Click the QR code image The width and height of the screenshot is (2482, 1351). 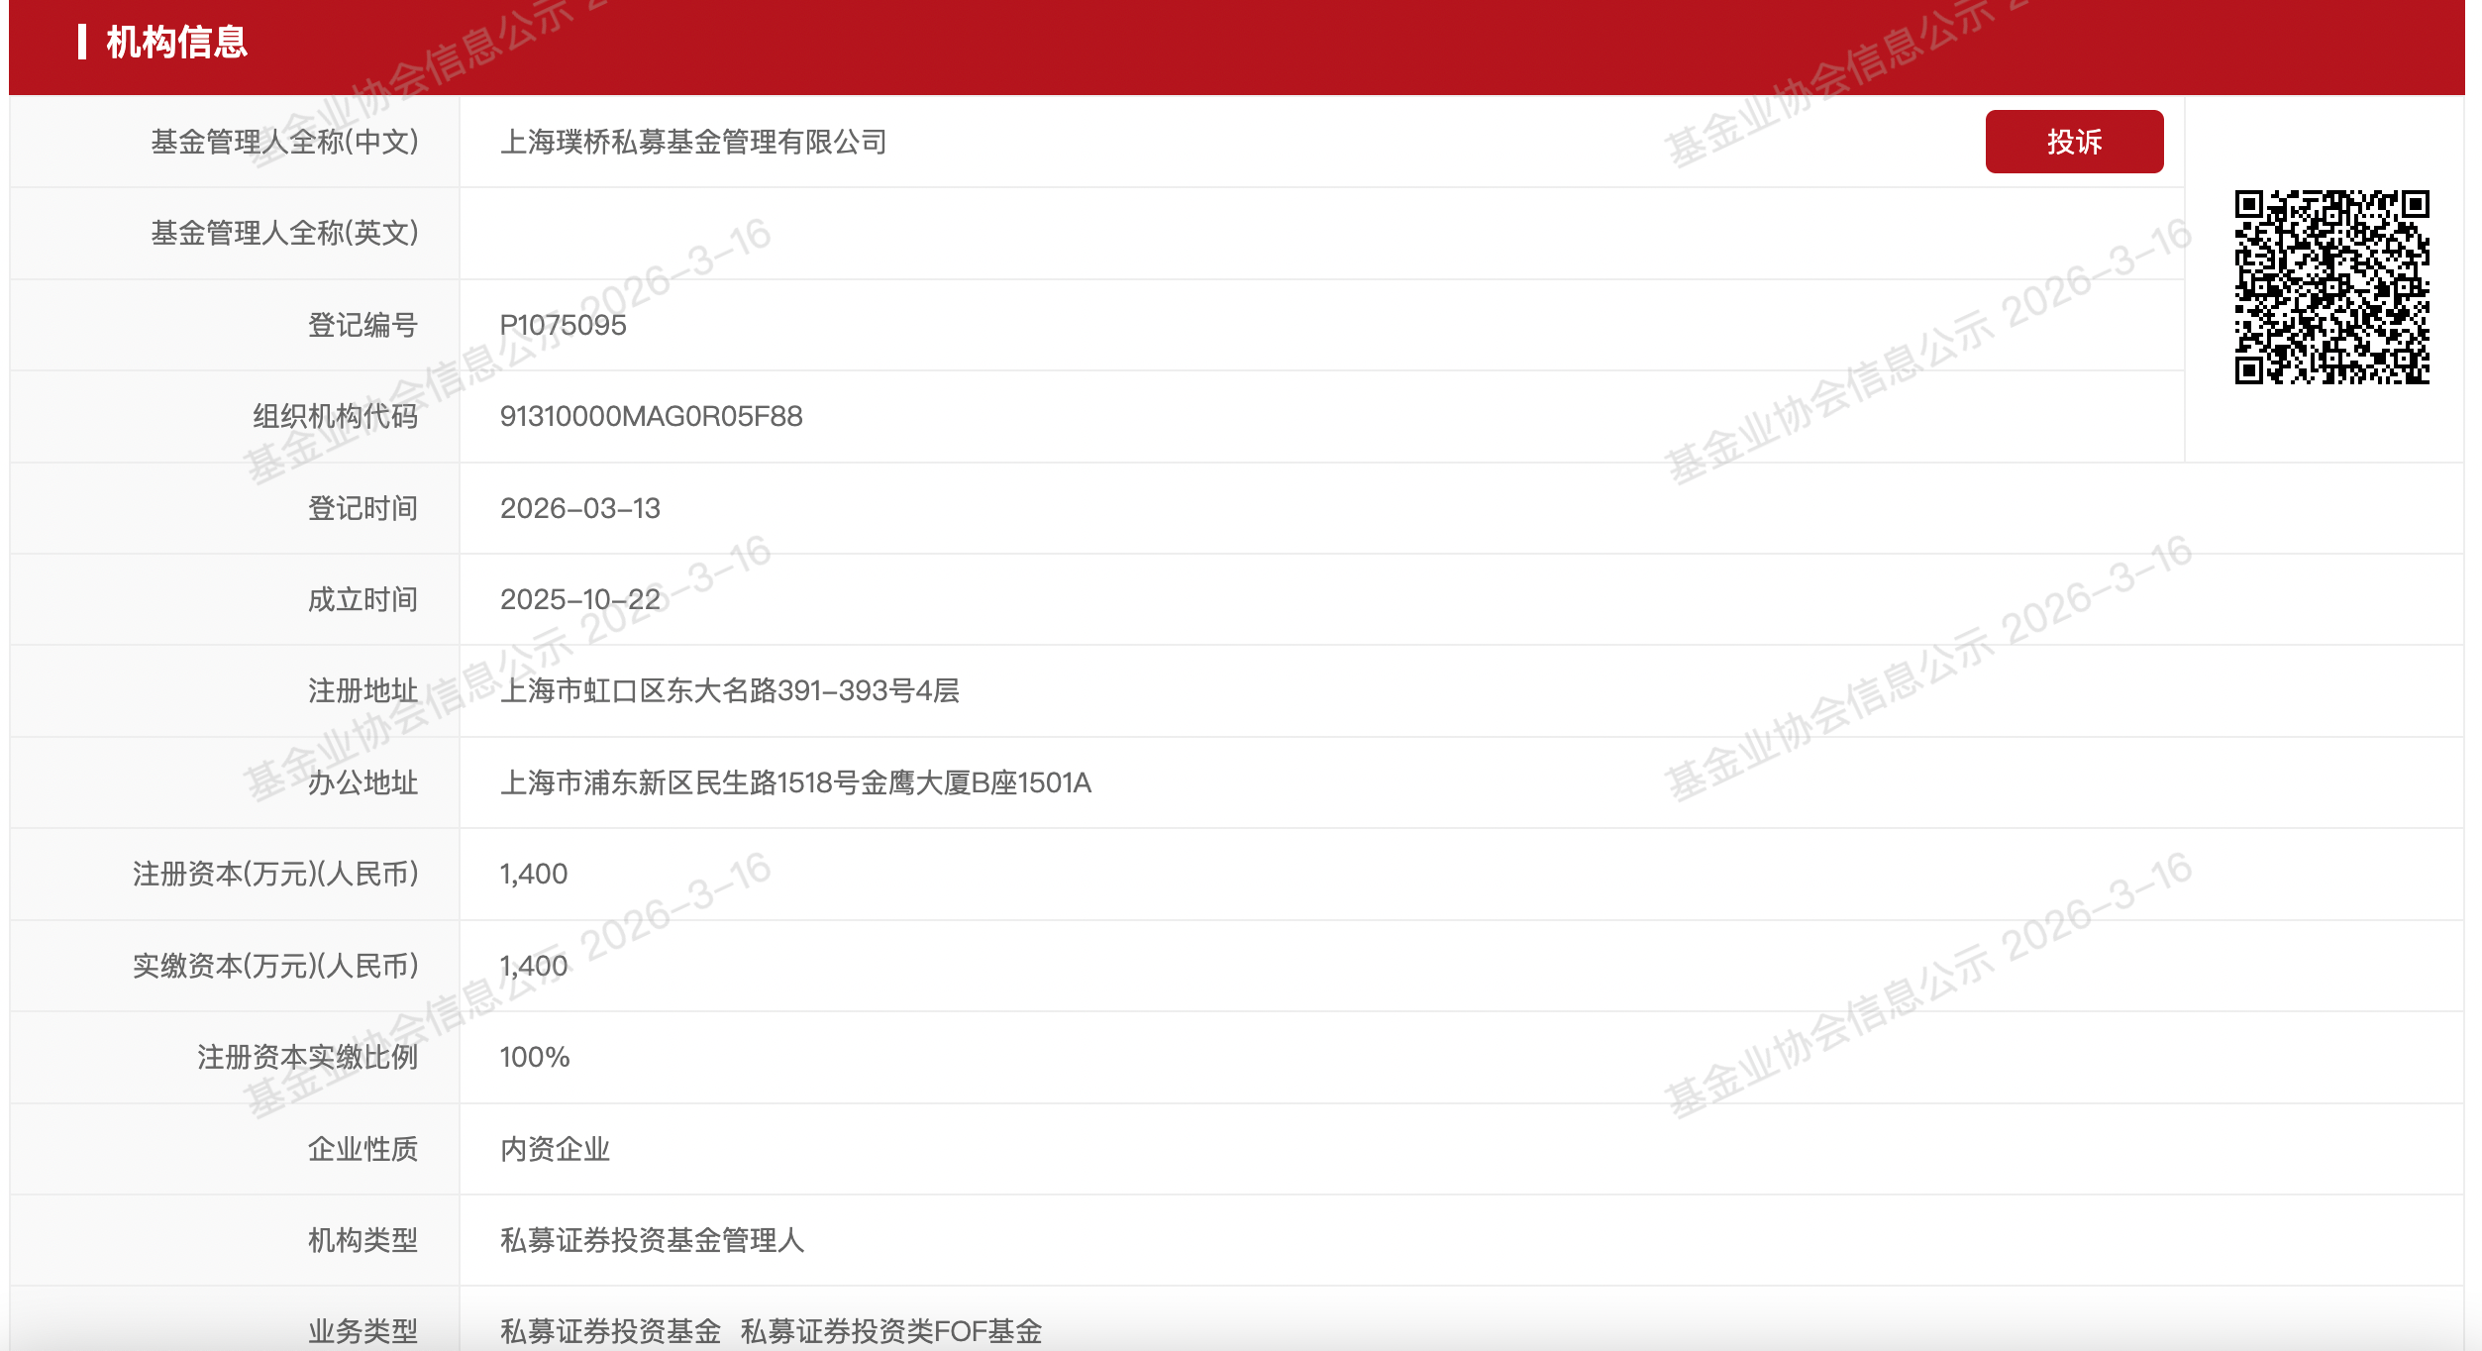click(x=2331, y=287)
